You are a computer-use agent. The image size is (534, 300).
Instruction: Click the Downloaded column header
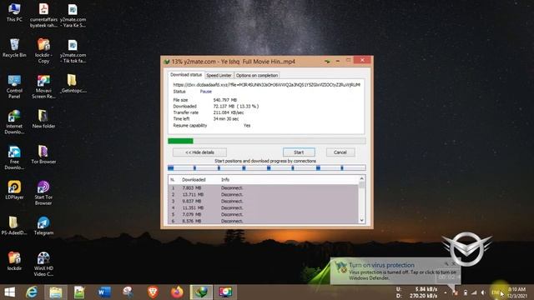pos(194,180)
